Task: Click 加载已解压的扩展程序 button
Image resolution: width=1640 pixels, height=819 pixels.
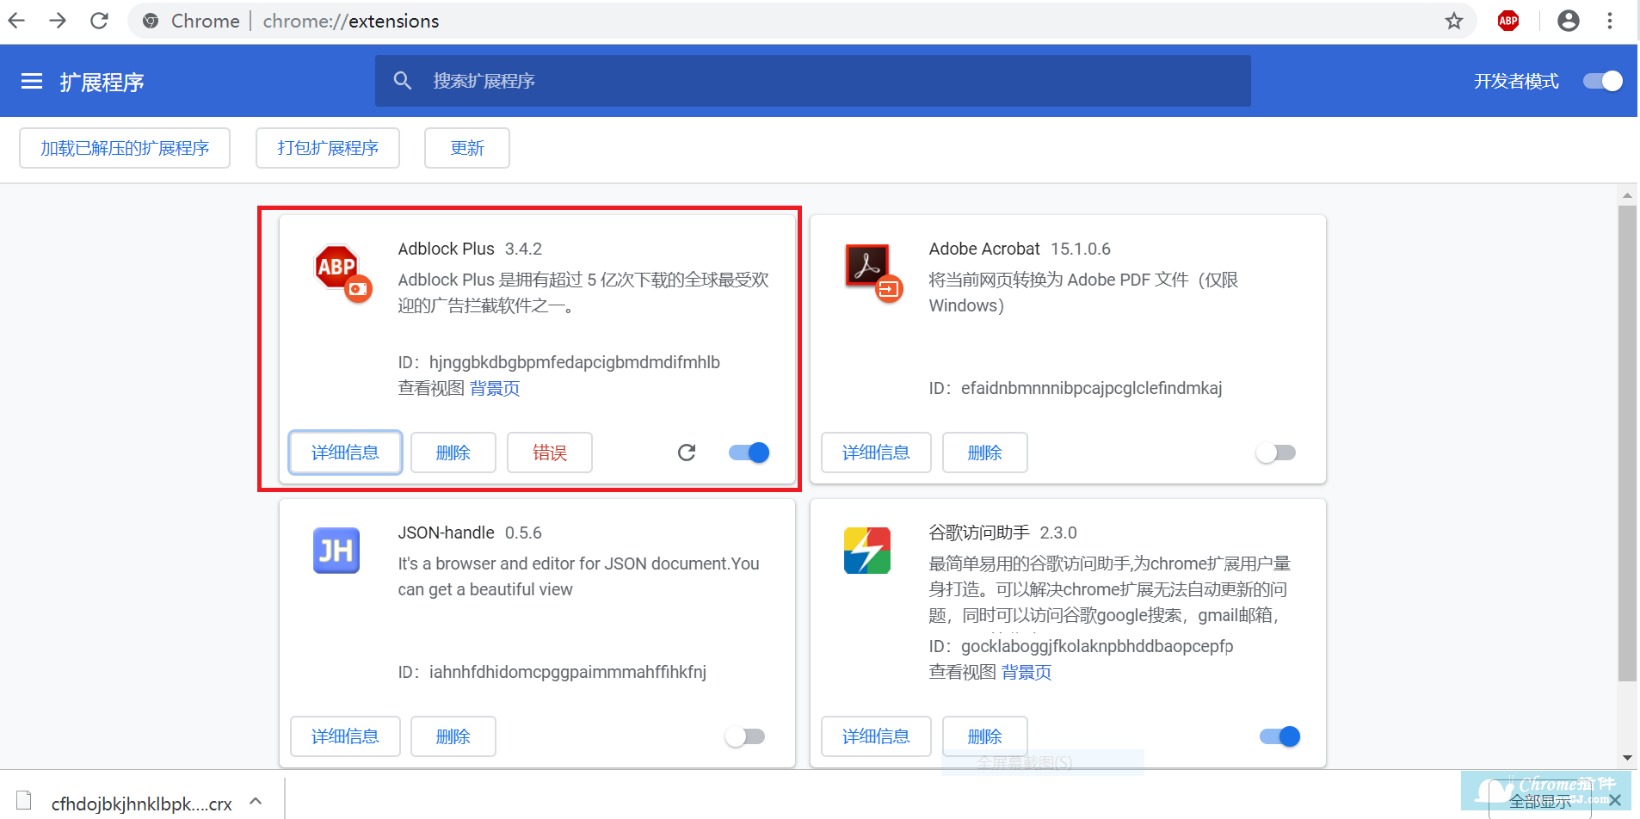Action: (125, 148)
